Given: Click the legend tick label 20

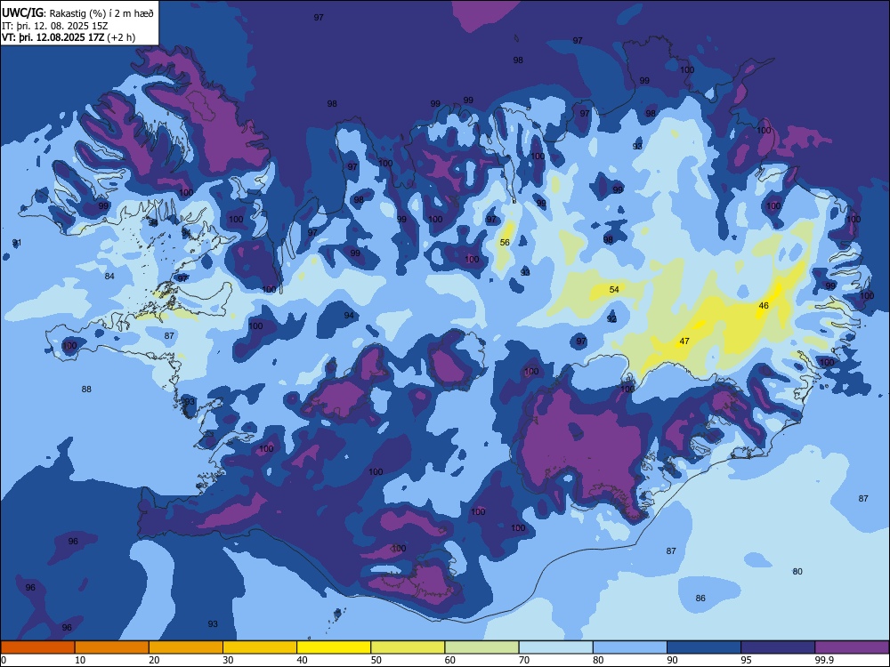Looking at the screenshot, I should coord(154,660).
